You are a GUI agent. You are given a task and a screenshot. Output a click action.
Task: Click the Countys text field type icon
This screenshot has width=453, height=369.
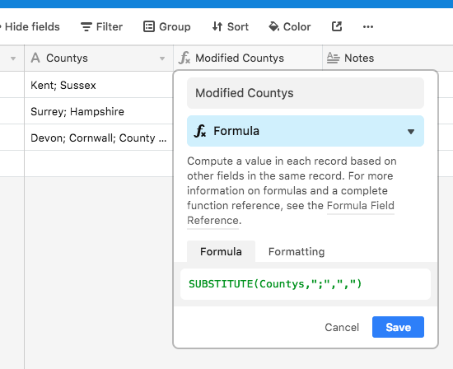pyautogui.click(x=35, y=58)
